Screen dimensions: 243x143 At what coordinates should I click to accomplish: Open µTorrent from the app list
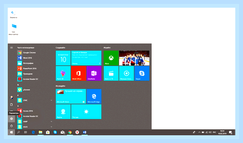click(35, 90)
